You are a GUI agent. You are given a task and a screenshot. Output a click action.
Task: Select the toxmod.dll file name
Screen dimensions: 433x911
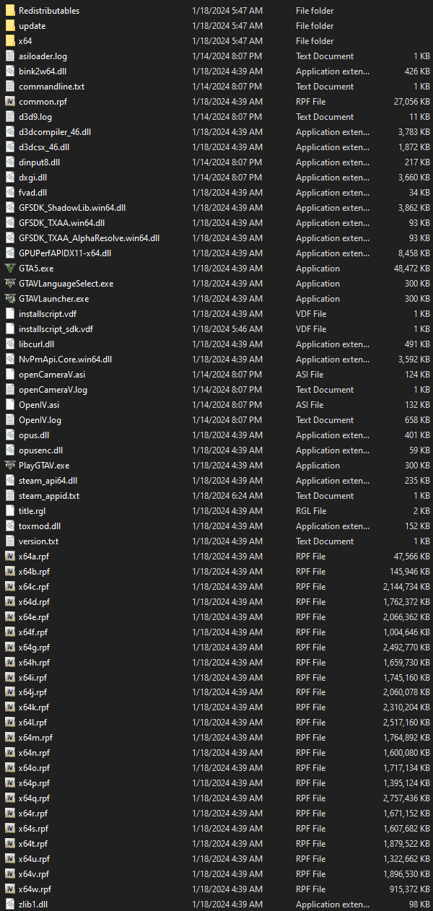[x=40, y=526]
